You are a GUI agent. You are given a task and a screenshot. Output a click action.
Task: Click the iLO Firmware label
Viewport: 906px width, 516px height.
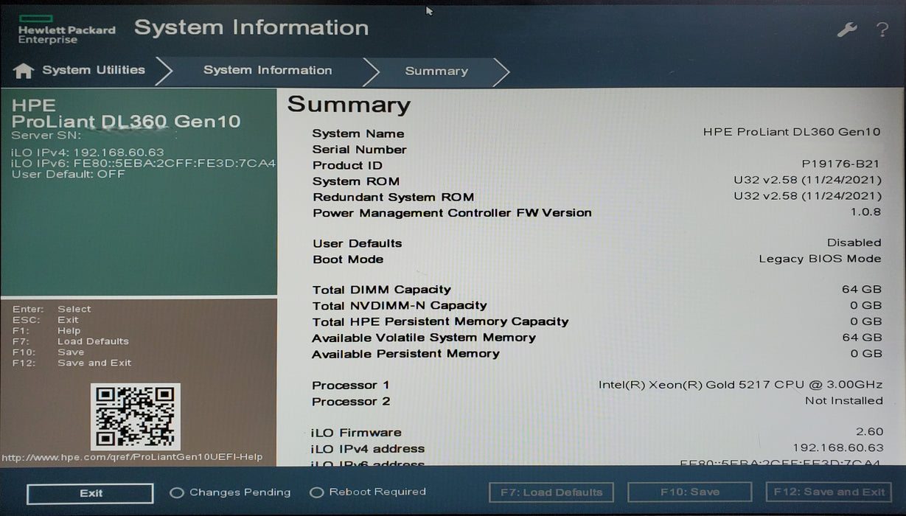tap(356, 433)
